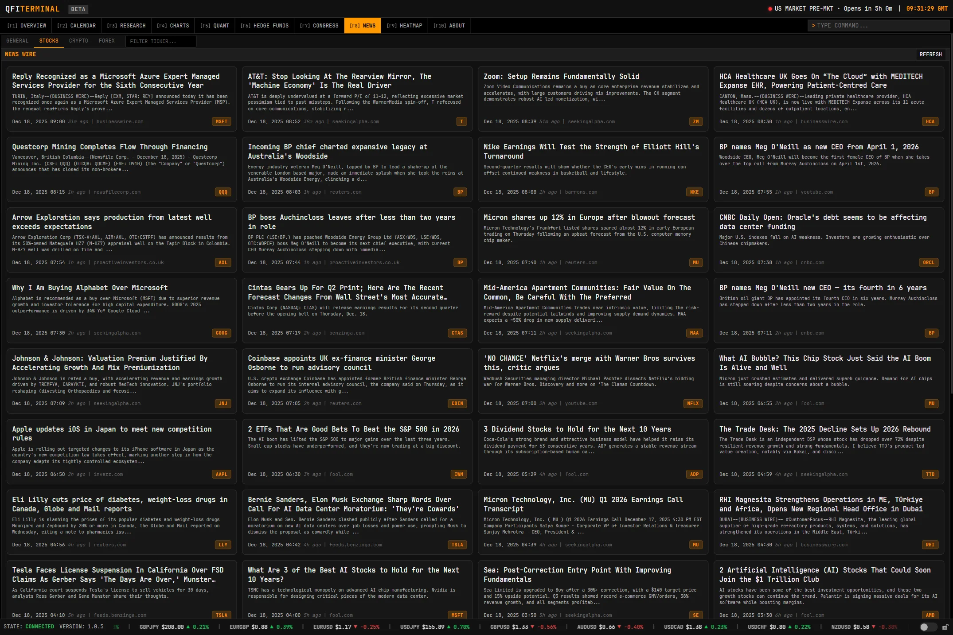Click the unlock padlock icon in status bar
Image resolution: width=953 pixels, height=635 pixels.
pos(945,627)
